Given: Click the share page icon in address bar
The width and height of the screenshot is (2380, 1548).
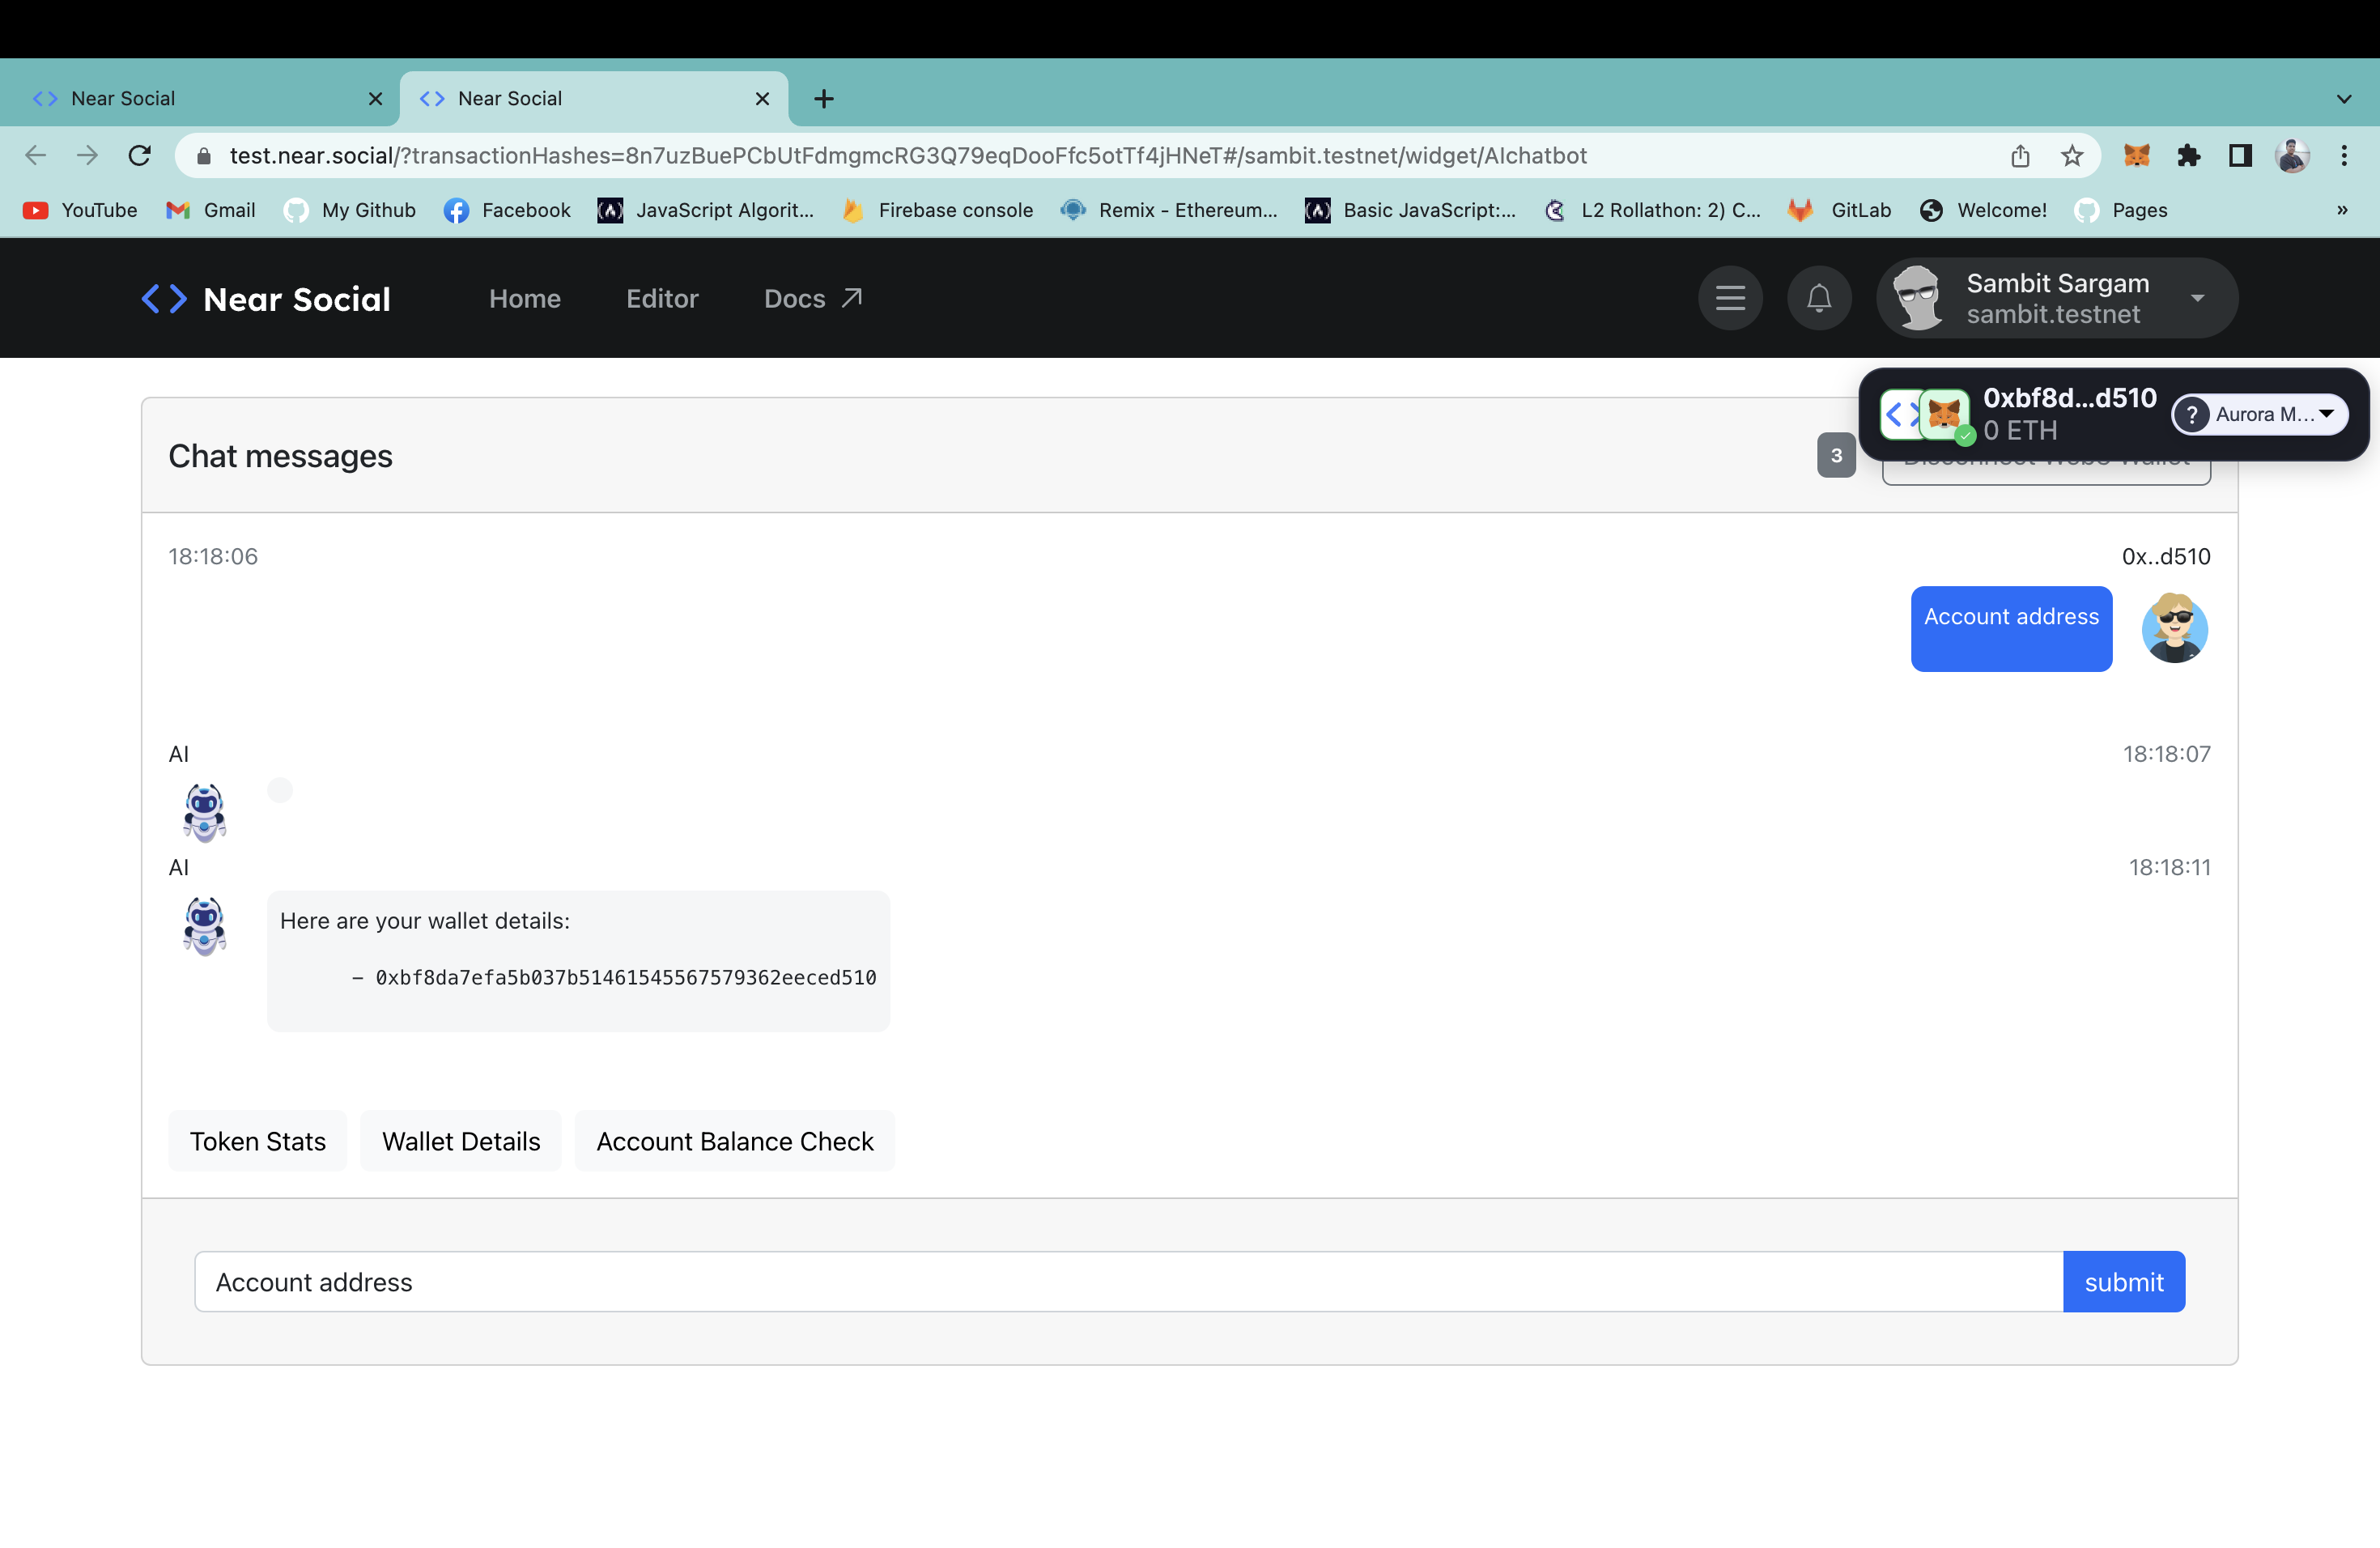Looking at the screenshot, I should click(x=2020, y=156).
